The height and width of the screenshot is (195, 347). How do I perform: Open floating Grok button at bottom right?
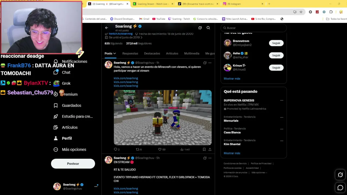coord(340,175)
